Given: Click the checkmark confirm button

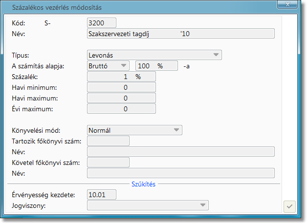Looking at the screenshot, I should pyautogui.click(x=289, y=207).
